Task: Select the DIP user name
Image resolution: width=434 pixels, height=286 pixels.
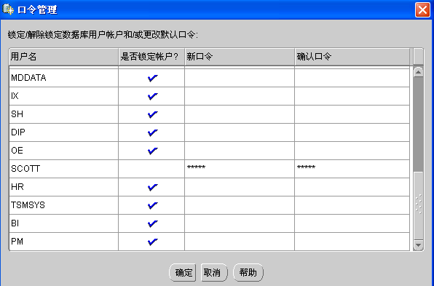Action: pyautogui.click(x=18, y=132)
